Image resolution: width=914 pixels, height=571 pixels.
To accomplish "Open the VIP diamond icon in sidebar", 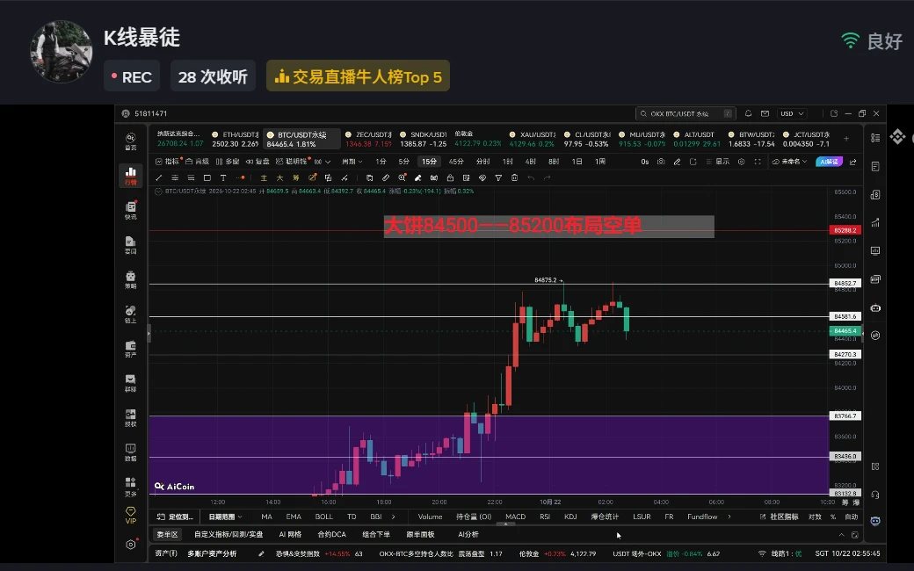I will (x=131, y=515).
